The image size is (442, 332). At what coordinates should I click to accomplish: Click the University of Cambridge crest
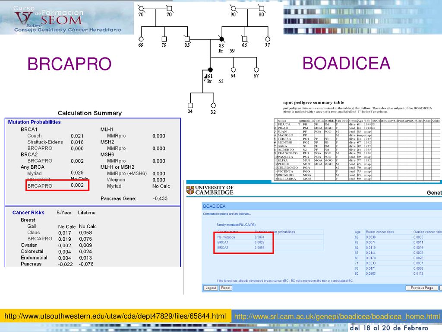(x=190, y=190)
